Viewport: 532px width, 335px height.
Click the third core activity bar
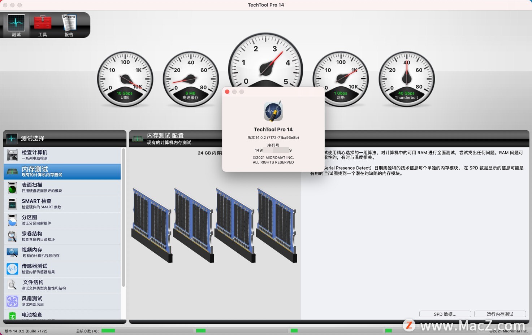click(x=294, y=331)
